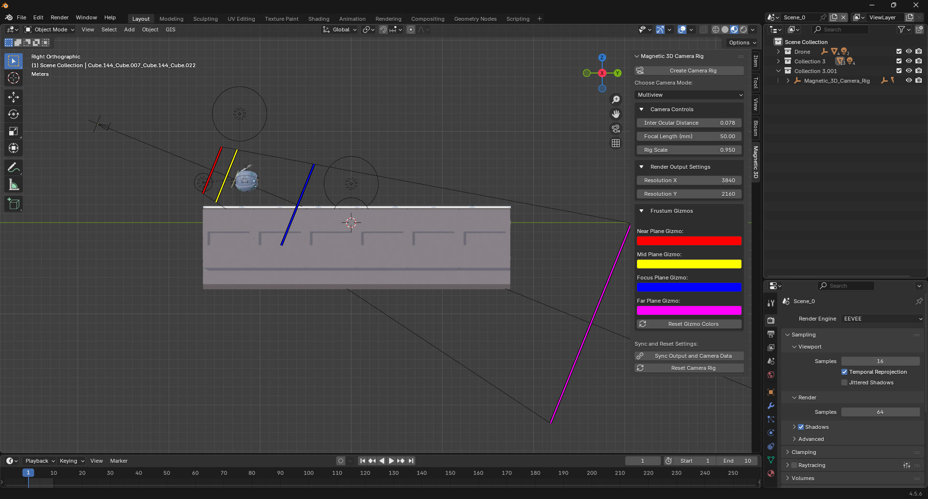Toggle camera view icon in viewport
The height and width of the screenshot is (499, 928).
[x=616, y=129]
